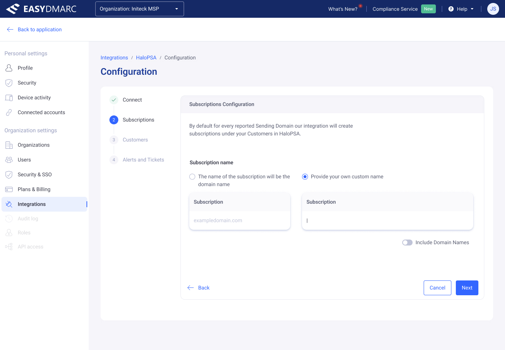Click the Security shield icon under Personal settings
This screenshot has height=350, width=505.
click(9, 83)
